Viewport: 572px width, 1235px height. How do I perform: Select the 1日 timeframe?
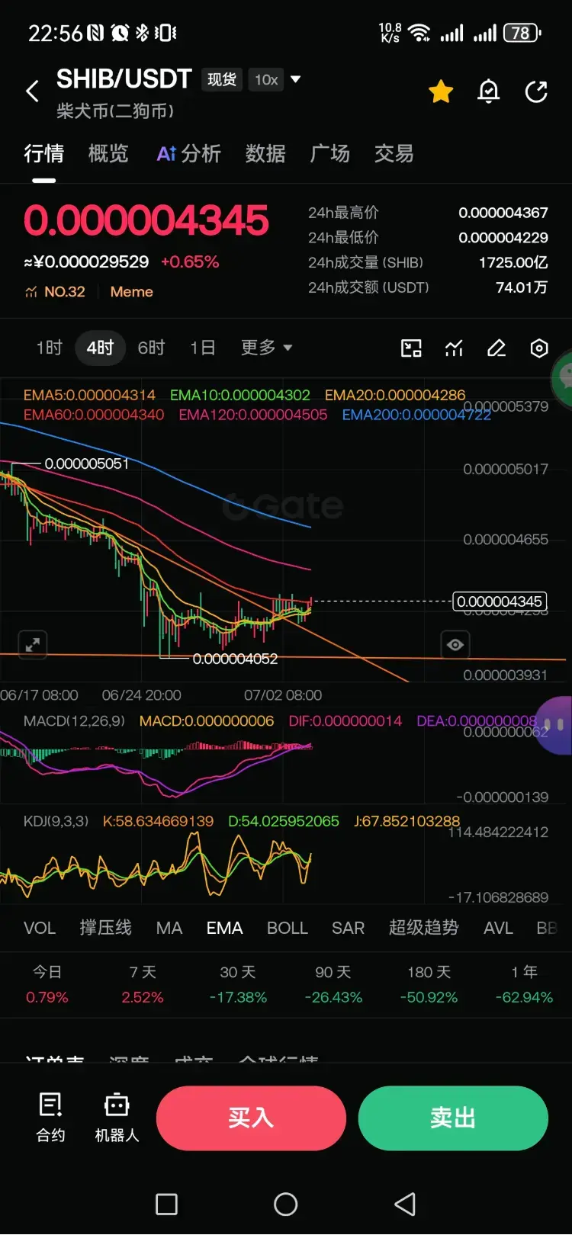coord(202,348)
